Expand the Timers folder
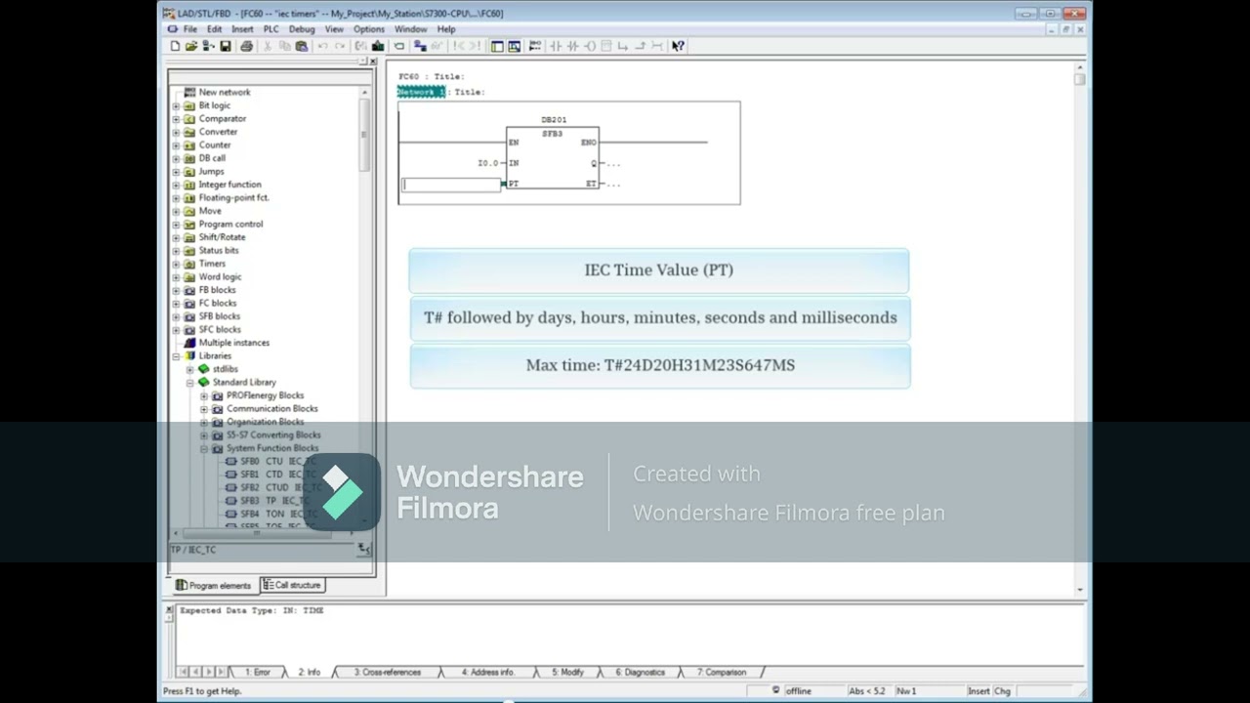The image size is (1250, 703). click(176, 264)
